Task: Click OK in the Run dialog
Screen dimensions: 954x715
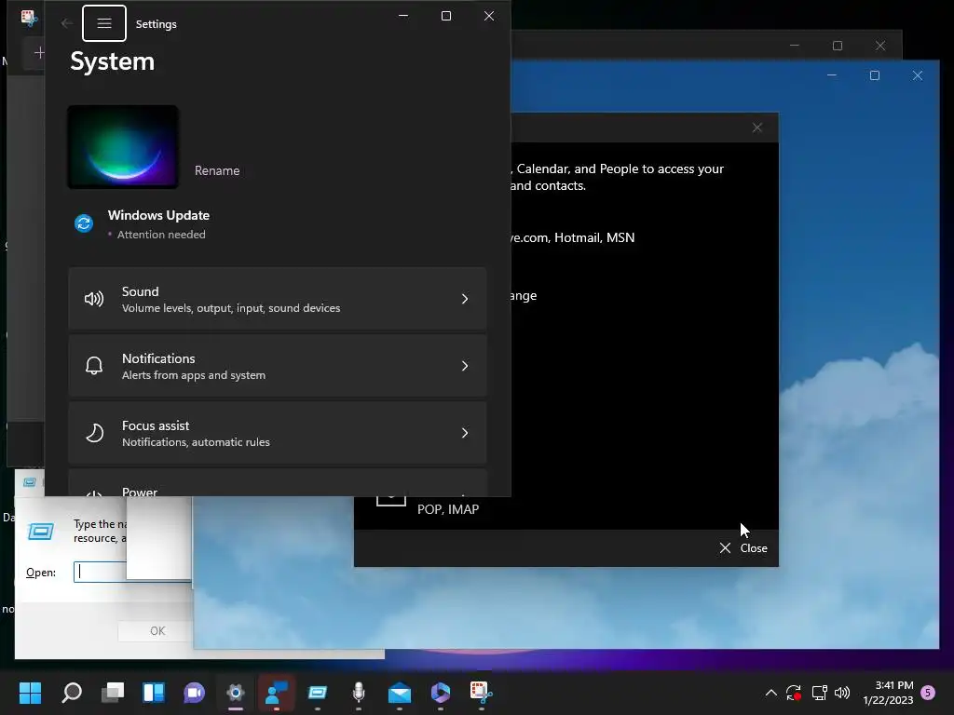Action: point(157,631)
